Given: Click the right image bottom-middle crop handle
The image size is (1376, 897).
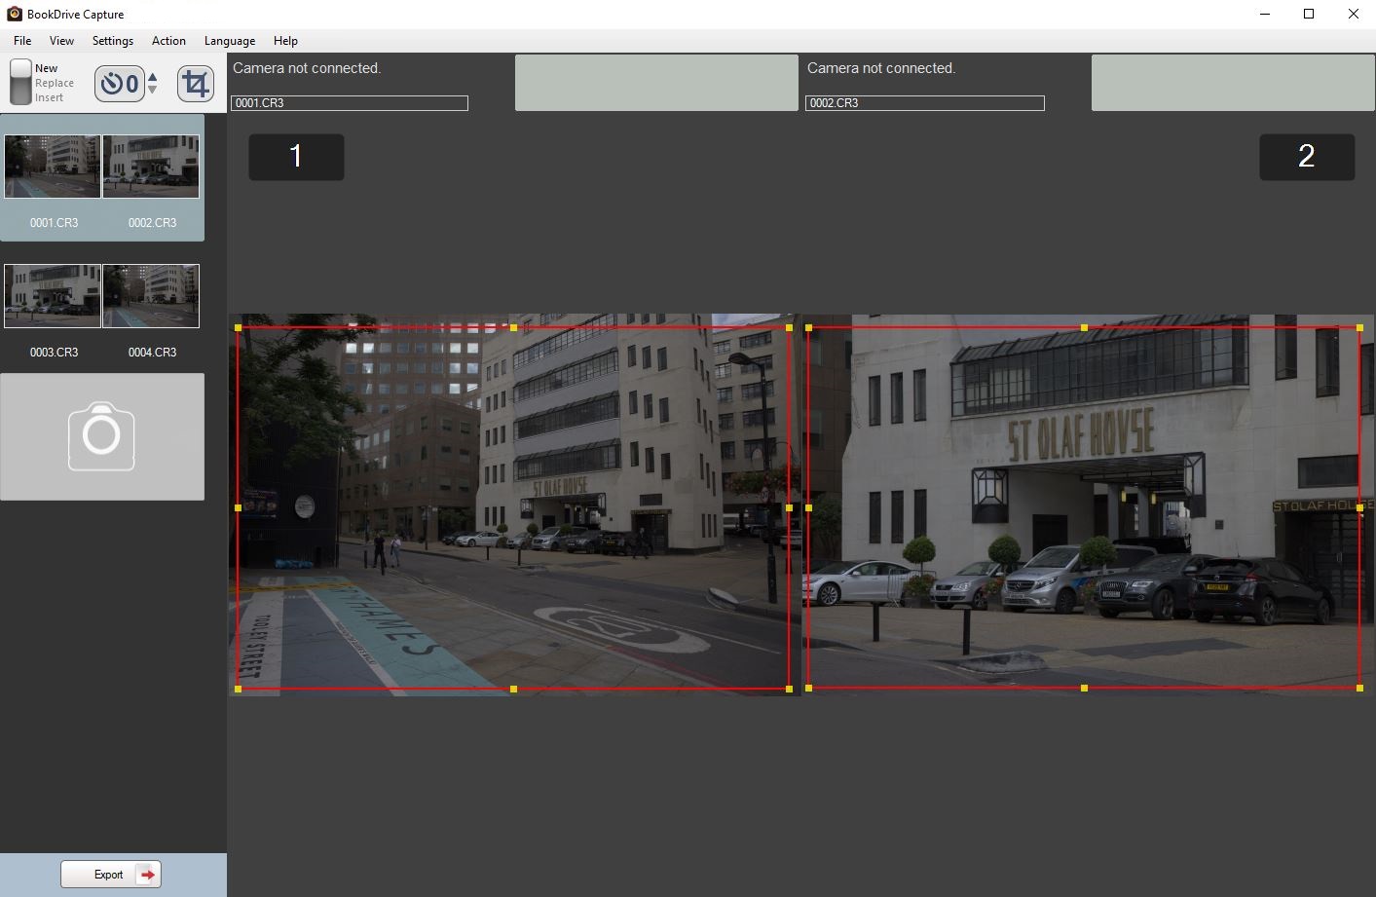Looking at the screenshot, I should [x=1084, y=689].
